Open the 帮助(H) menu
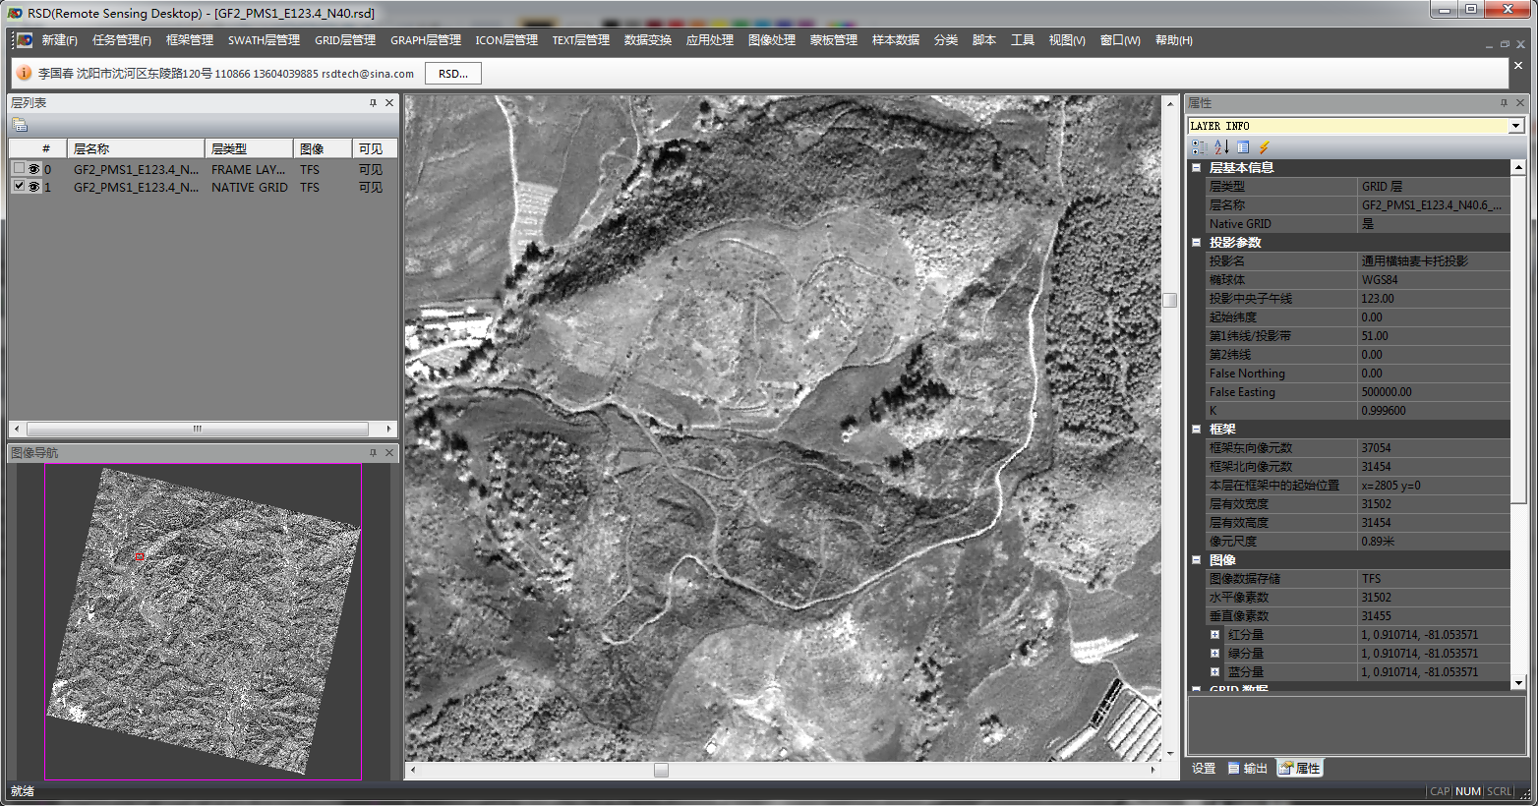This screenshot has height=806, width=1538. 1174,40
